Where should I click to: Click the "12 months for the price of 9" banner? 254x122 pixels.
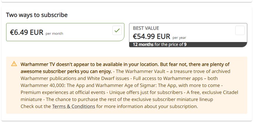(160, 45)
